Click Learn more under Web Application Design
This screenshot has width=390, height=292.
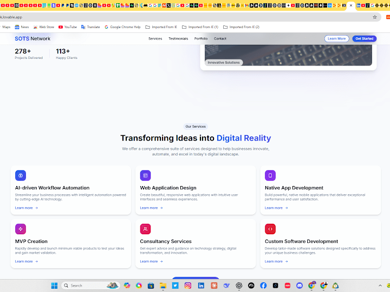pyautogui.click(x=151, y=208)
